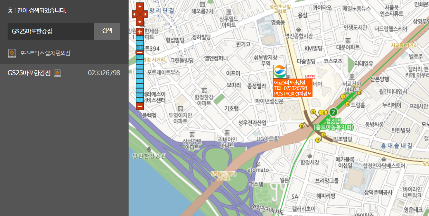This screenshot has height=216, width=429.
Task: Click the green line 2 subway badge
Action: (333, 112)
